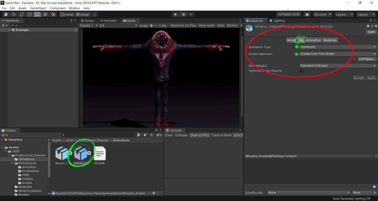
Task: Click the Hierarchy create plus button
Action: pyautogui.click(x=3, y=25)
